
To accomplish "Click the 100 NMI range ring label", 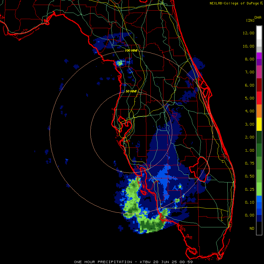I will pos(131,50).
